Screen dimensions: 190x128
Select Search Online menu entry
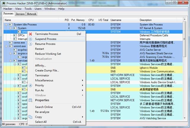[44, 107]
